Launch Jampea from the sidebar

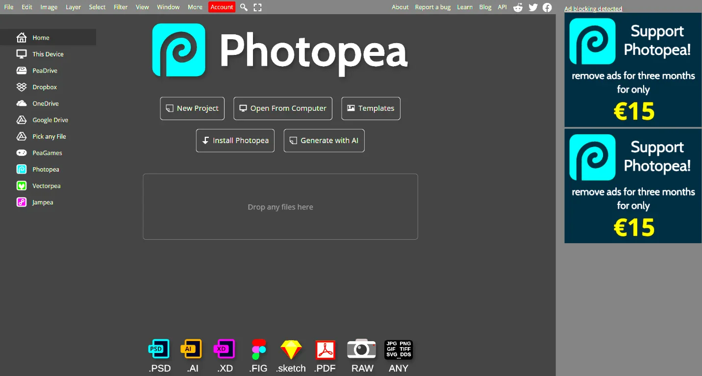[48, 202]
